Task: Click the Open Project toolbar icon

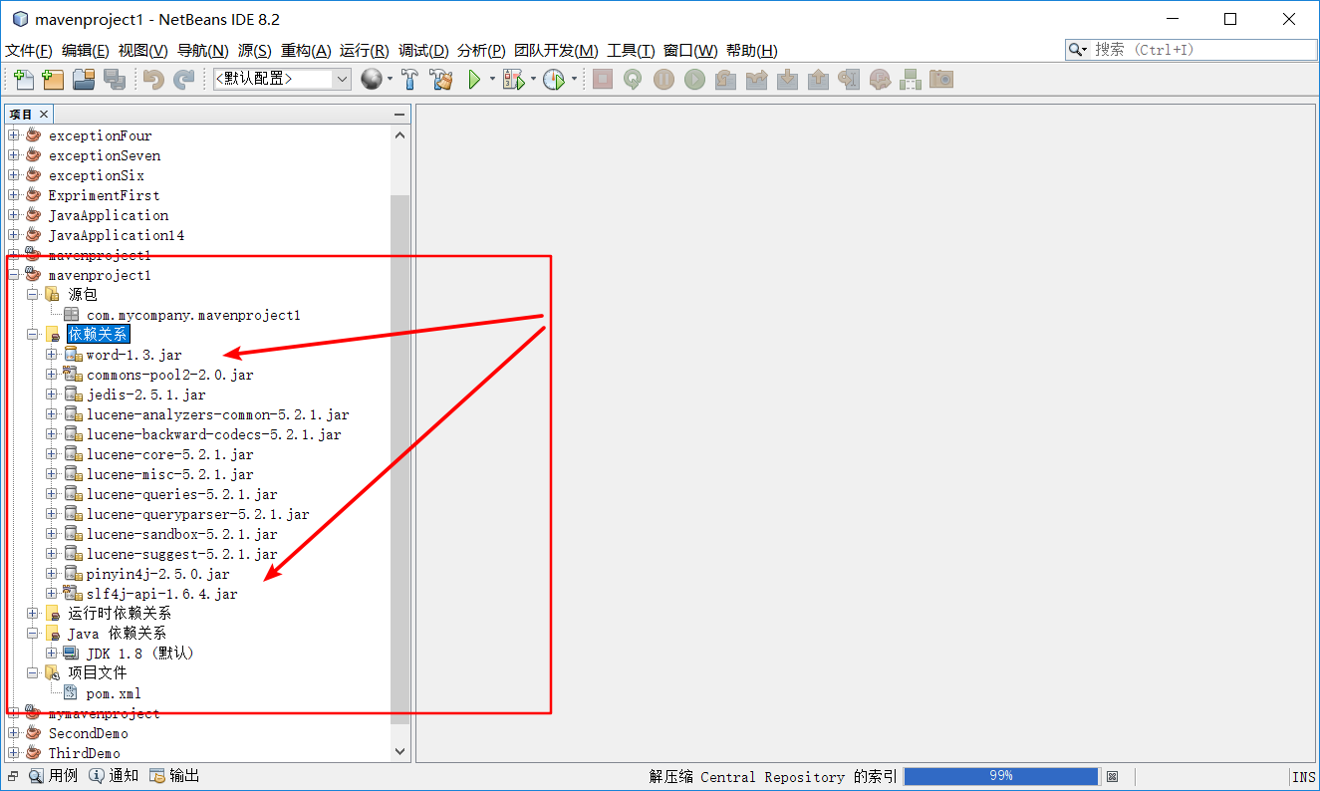Action: (84, 80)
